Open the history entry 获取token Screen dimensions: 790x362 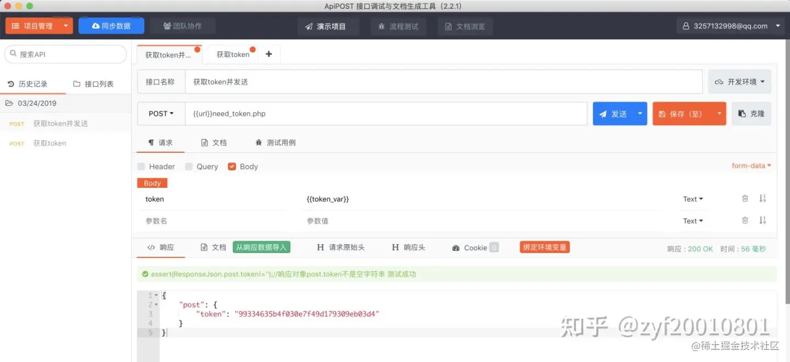[66, 143]
